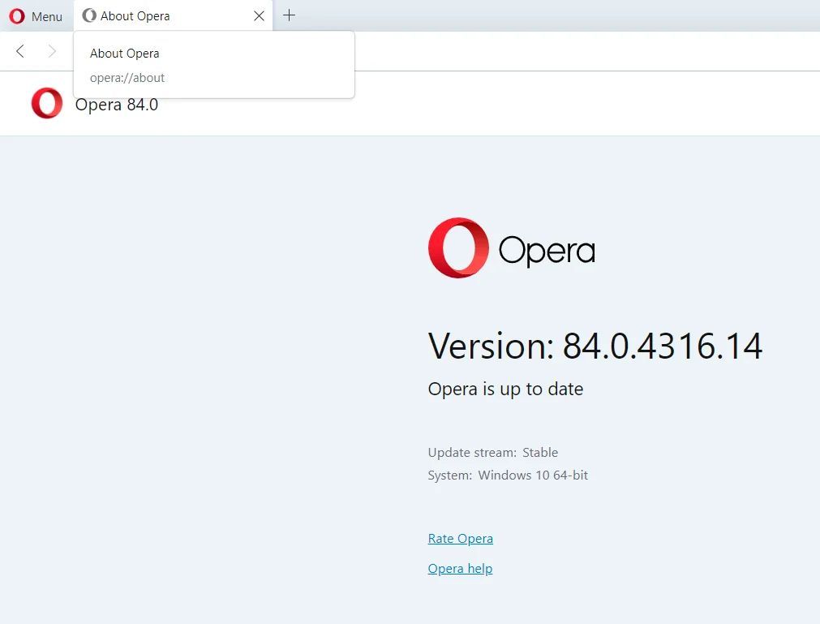Click the System Windows 10 64-bit line
The height and width of the screenshot is (624, 820).
[508, 476]
